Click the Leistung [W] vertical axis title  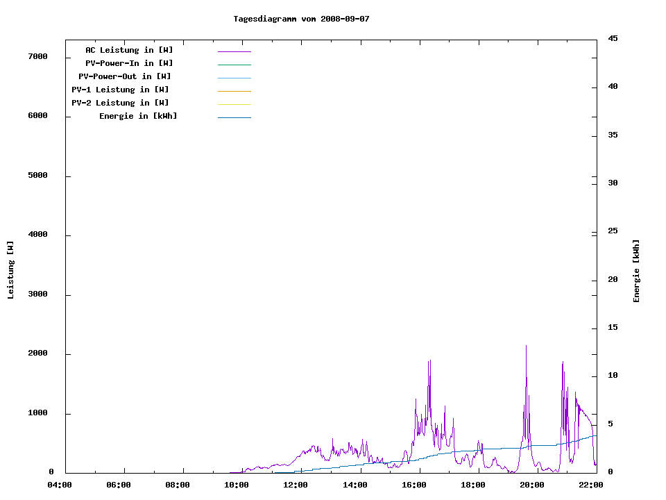click(x=11, y=270)
